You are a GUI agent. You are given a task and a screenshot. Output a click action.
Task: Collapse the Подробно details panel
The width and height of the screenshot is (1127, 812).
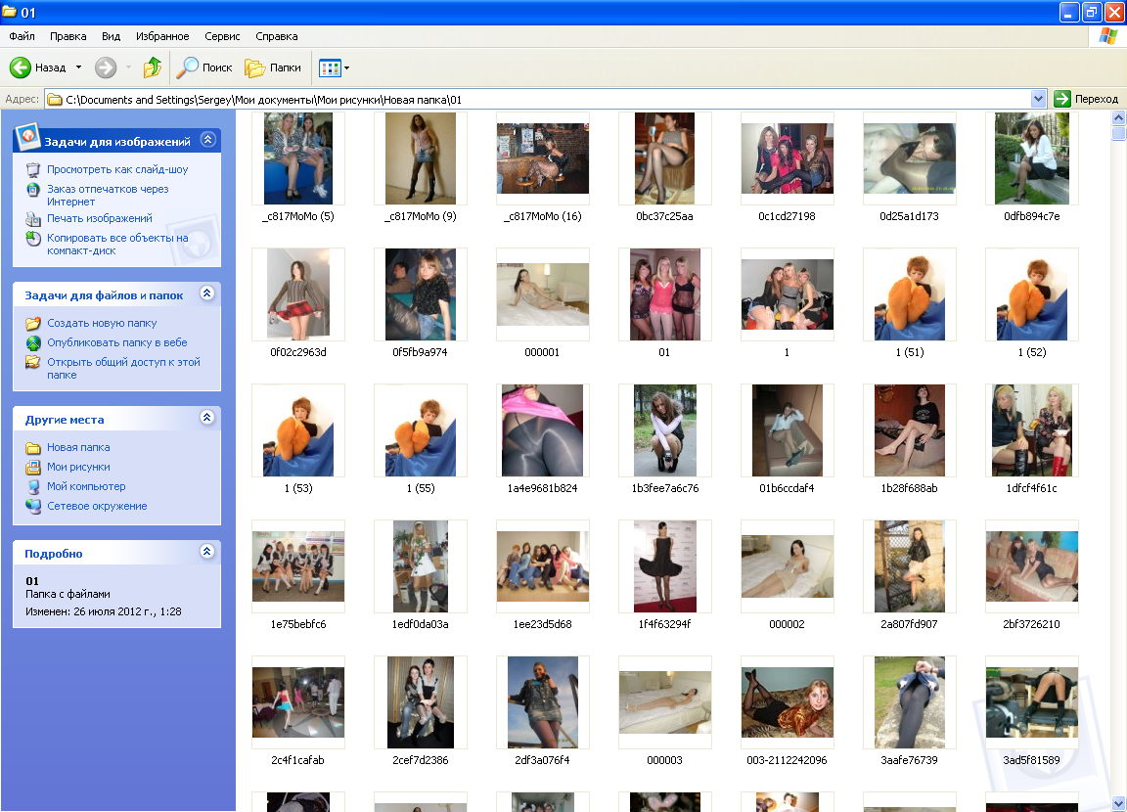[207, 551]
